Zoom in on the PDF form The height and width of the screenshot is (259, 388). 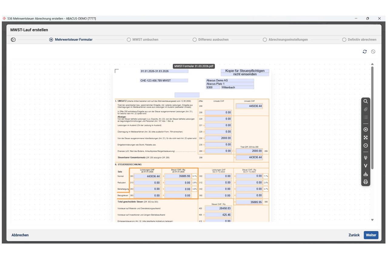click(366, 130)
